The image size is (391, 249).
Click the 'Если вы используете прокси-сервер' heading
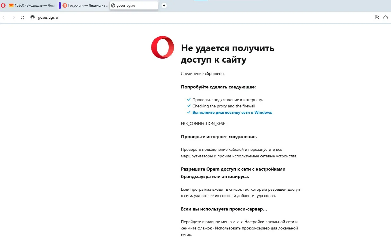(x=224, y=209)
